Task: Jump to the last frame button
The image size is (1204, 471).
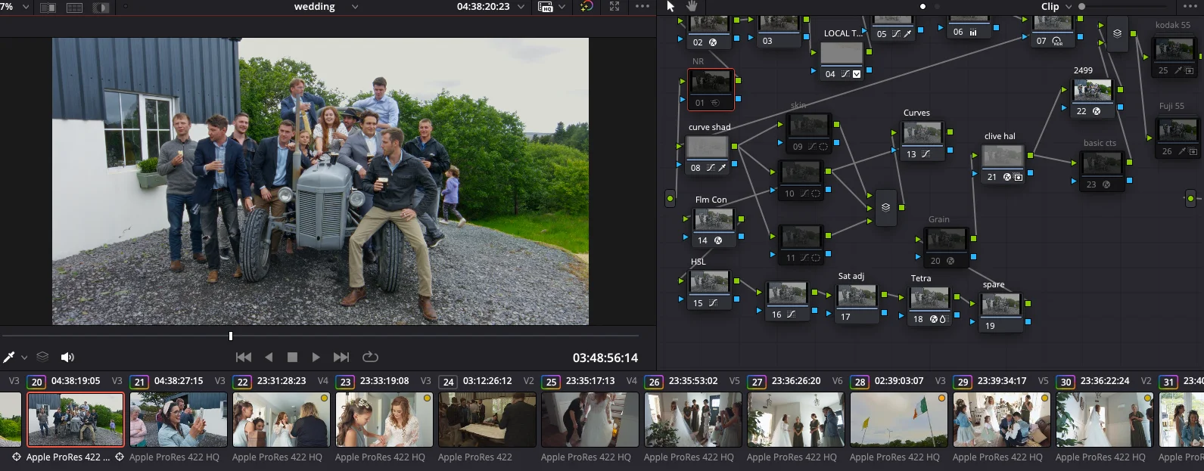Action: (341, 357)
